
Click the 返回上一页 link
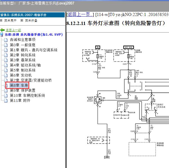(x=80, y=14)
